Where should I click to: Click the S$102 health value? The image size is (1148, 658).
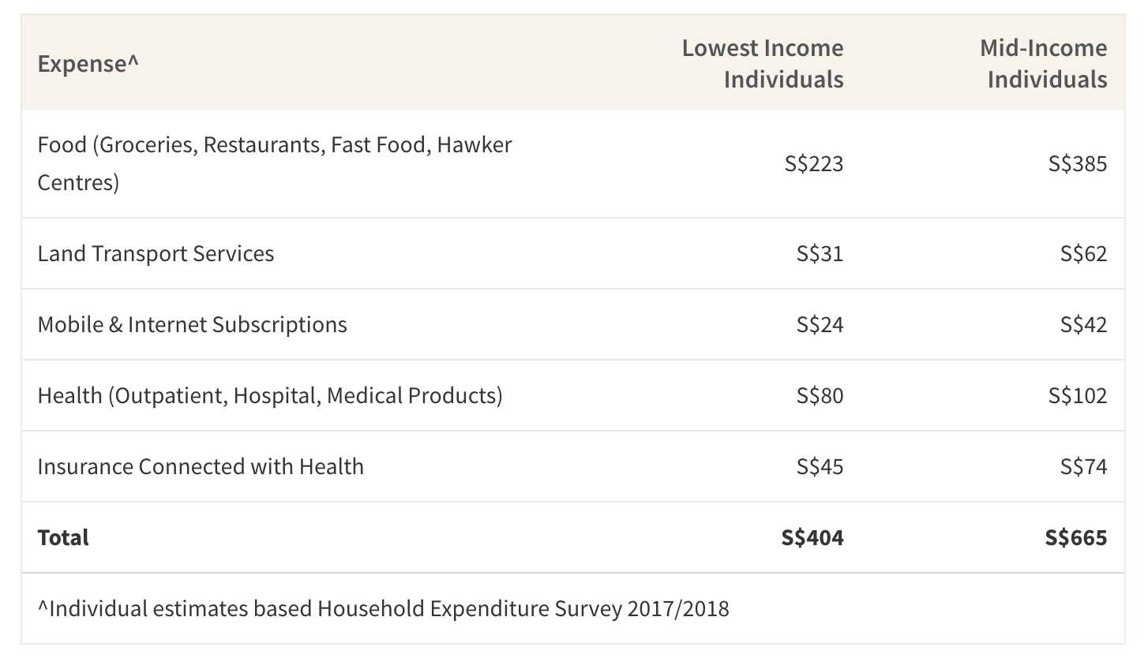click(x=1078, y=395)
